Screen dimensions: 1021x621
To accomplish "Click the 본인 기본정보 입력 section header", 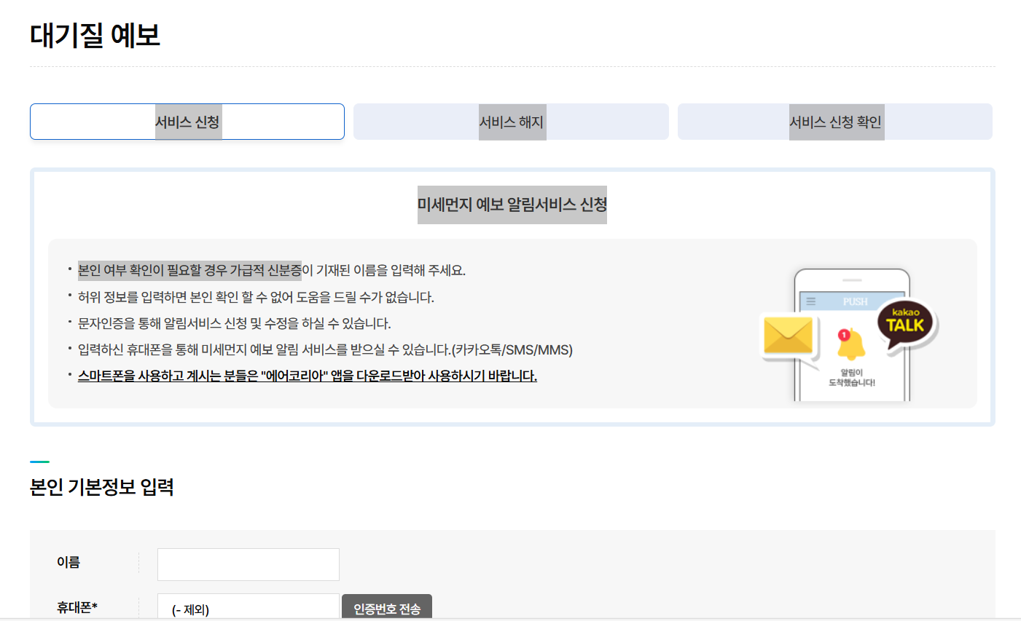I will [x=102, y=488].
